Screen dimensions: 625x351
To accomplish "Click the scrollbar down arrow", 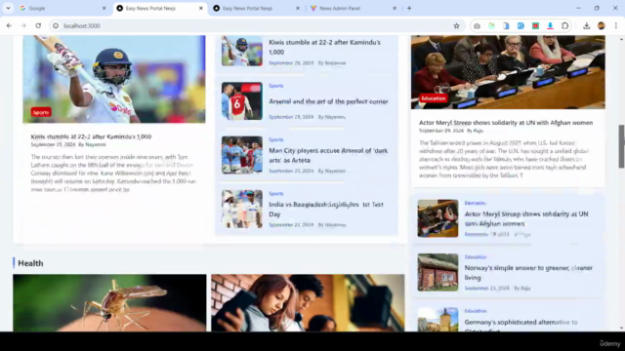I will coord(621,329).
